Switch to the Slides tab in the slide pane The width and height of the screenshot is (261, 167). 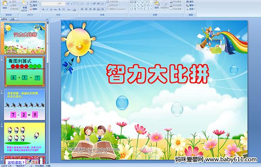click(x=4, y=19)
